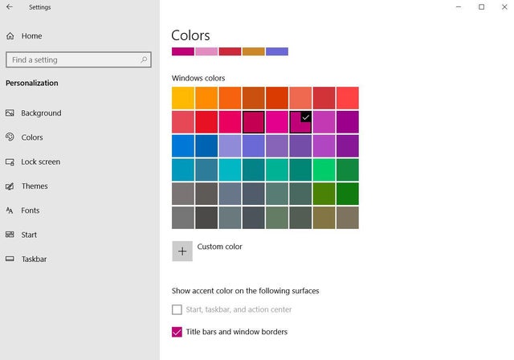Click the Custom color label

[219, 247]
